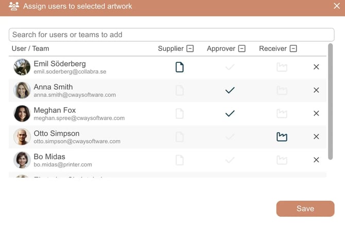Toggle Supplier role for Anna Smith

[180, 91]
